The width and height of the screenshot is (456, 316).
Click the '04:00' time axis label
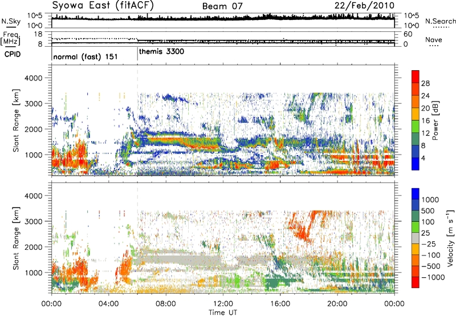click(108, 304)
